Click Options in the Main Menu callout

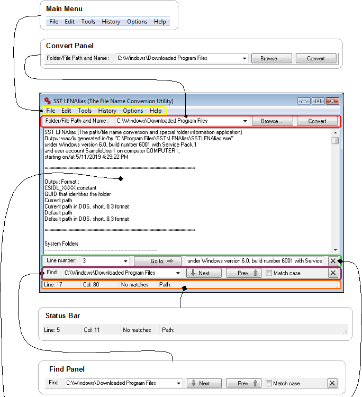coord(137,22)
